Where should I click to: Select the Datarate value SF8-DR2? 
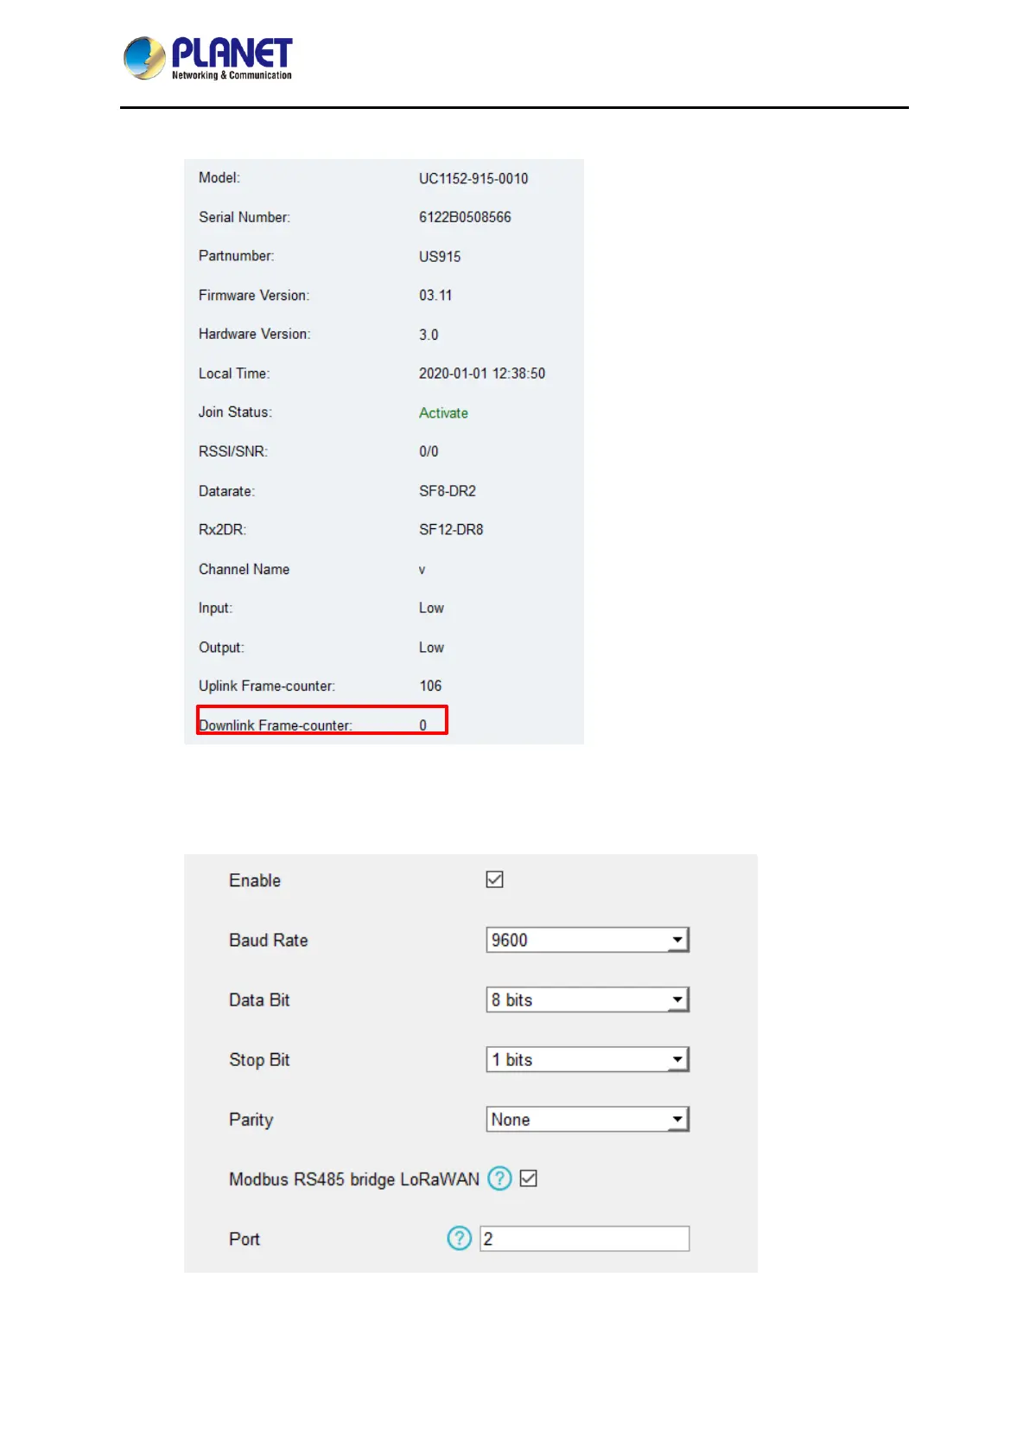point(448,491)
